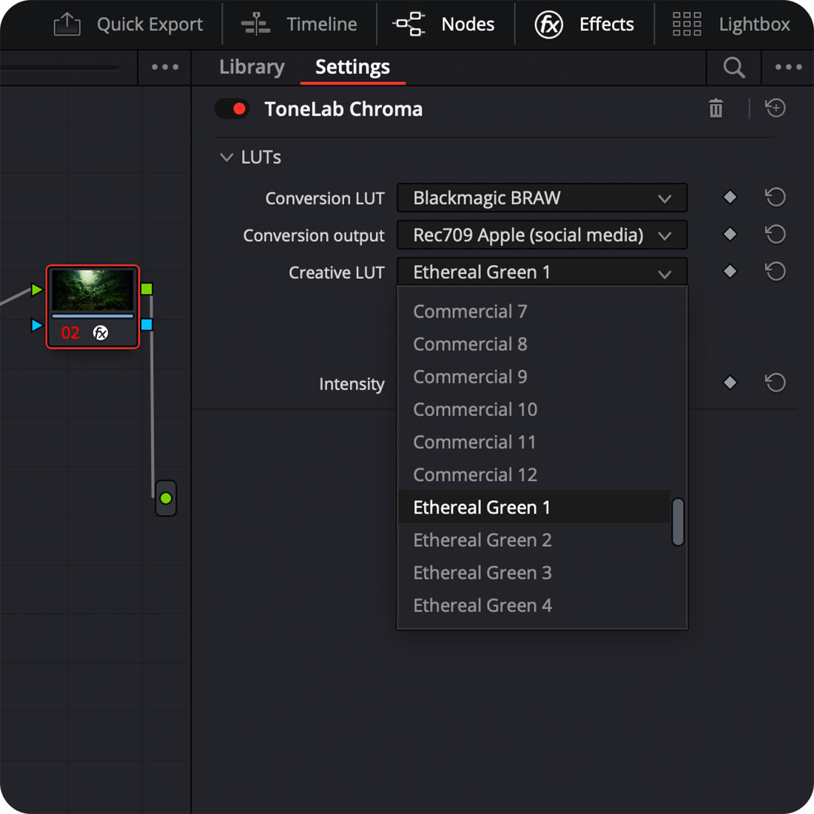Choose Ethereal Green 3 from the list

click(x=482, y=573)
